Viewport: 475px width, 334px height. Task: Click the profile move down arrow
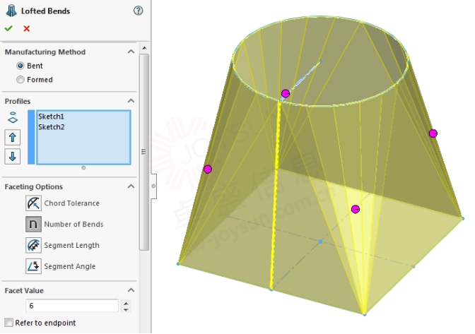coord(12,156)
